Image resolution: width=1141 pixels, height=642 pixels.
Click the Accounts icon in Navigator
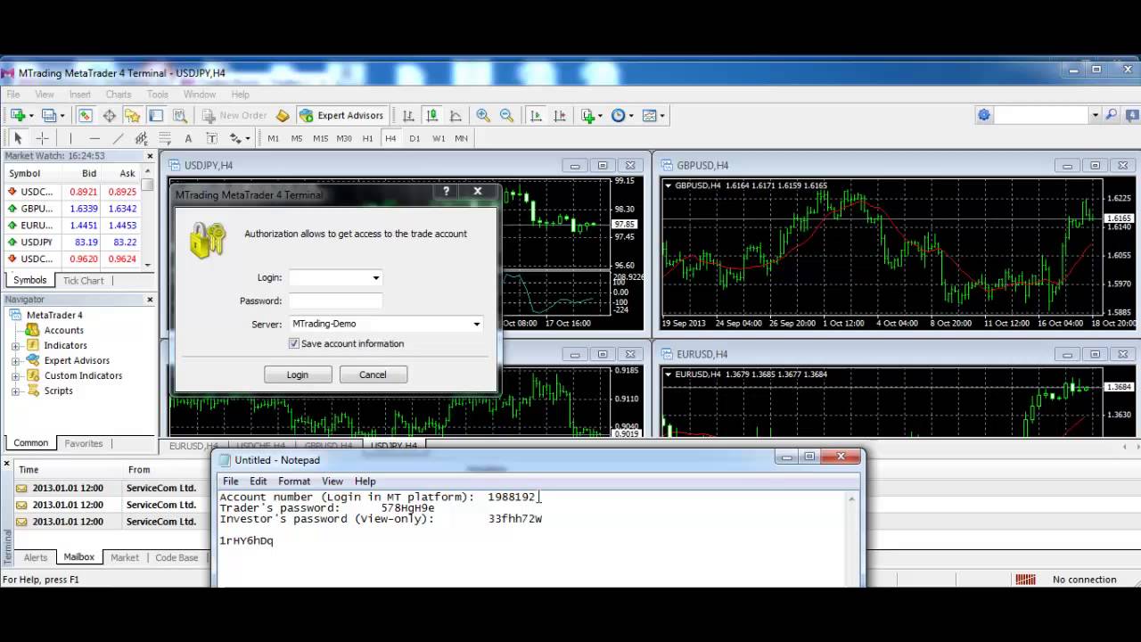(x=32, y=330)
